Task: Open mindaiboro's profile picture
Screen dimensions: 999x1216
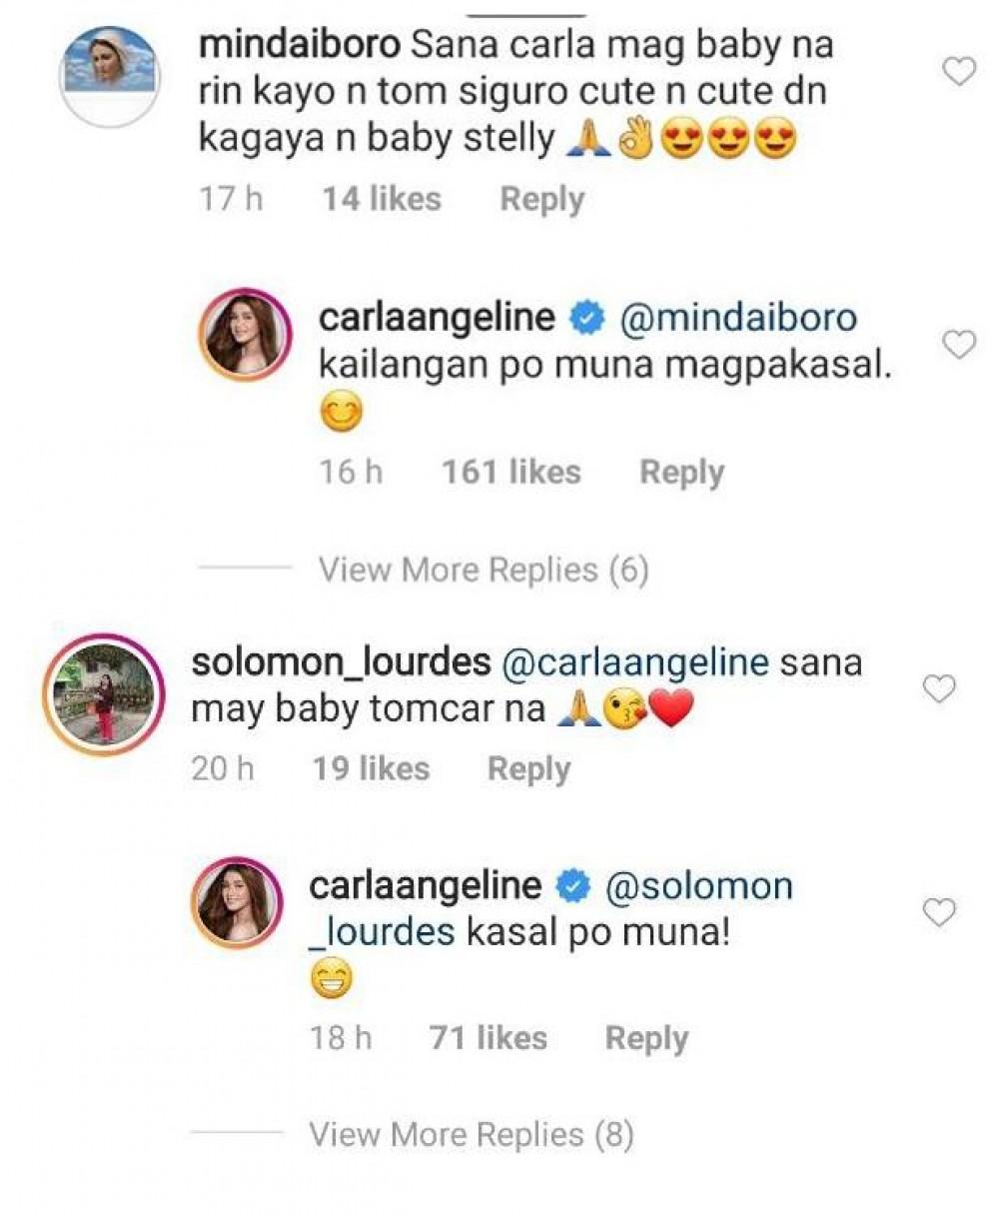Action: click(x=109, y=75)
